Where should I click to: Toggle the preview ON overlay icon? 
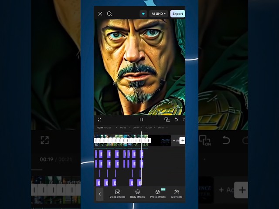click(167, 120)
